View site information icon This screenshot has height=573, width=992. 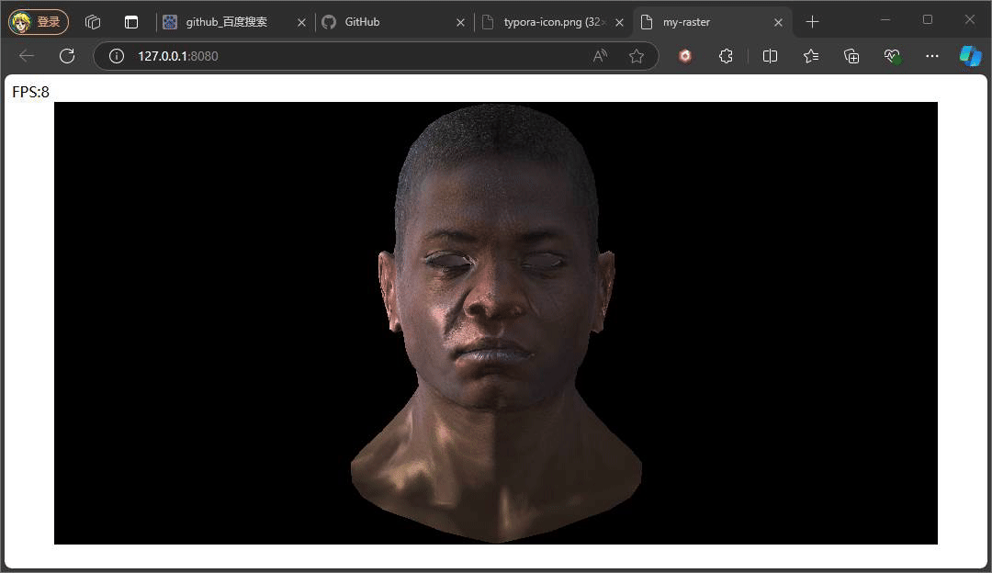(117, 56)
